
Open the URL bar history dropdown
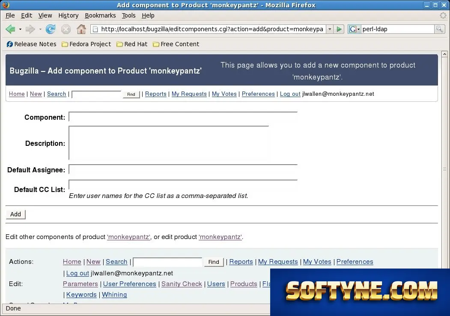(330, 29)
